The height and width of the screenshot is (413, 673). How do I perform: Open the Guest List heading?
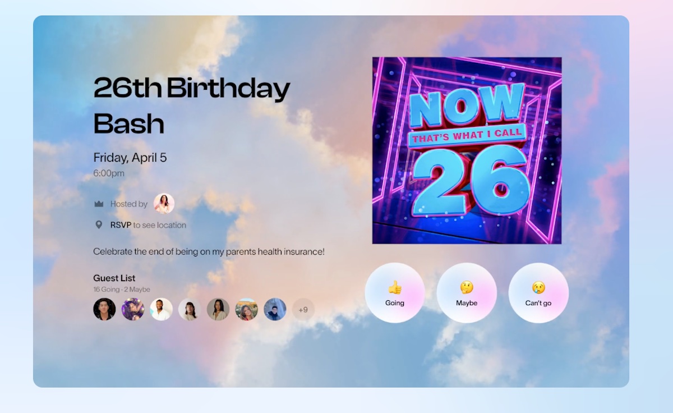pyautogui.click(x=114, y=278)
